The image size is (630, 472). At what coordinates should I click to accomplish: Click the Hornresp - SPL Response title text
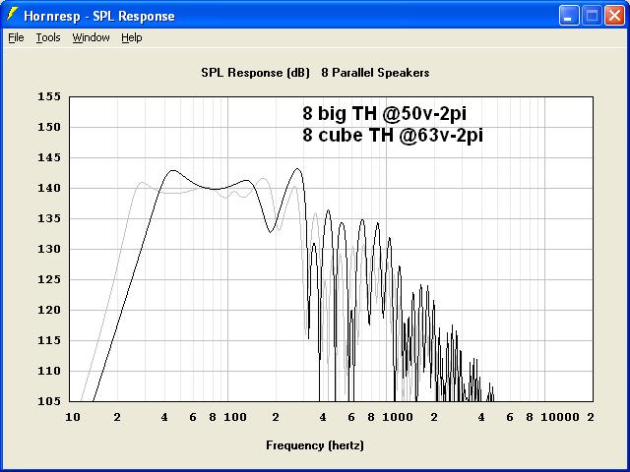[99, 16]
